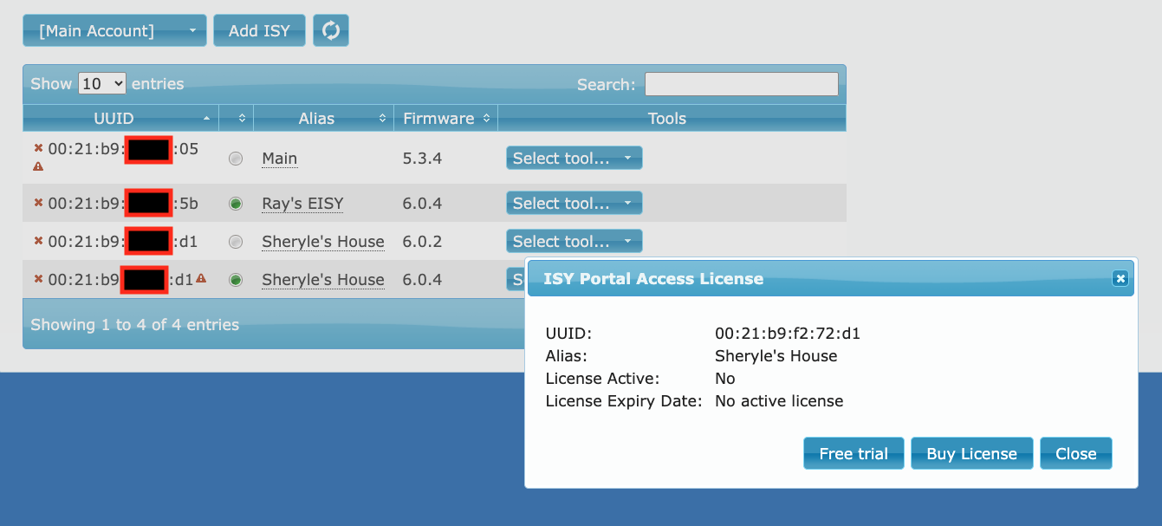Click the red X delete icon for Main row
The image size is (1162, 526).
pos(38,148)
